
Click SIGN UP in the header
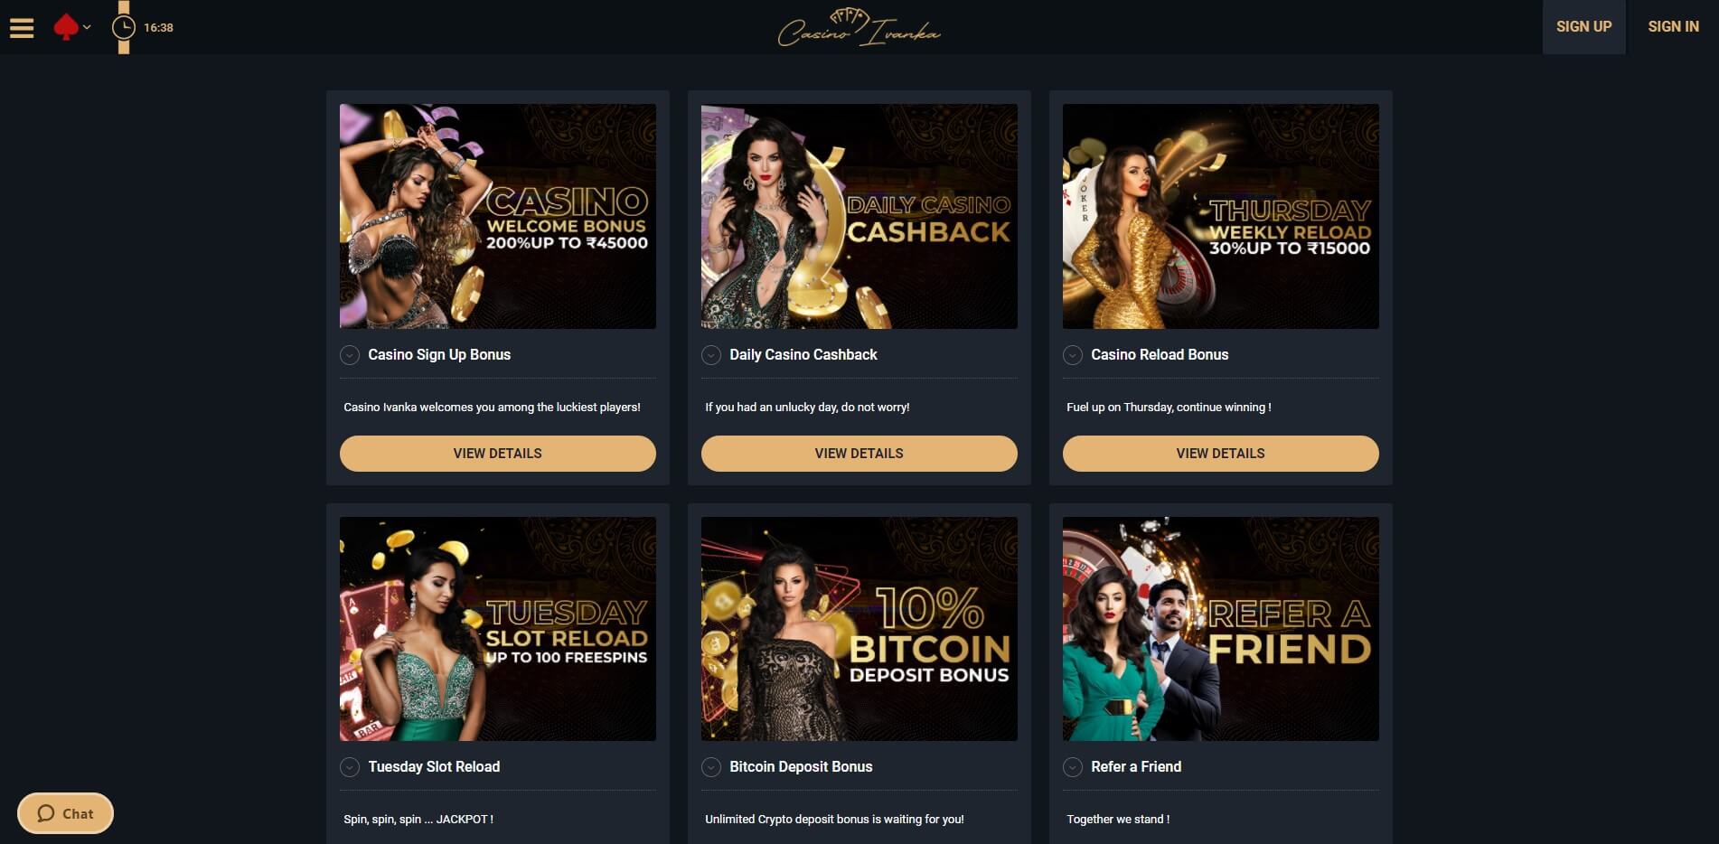(1583, 27)
